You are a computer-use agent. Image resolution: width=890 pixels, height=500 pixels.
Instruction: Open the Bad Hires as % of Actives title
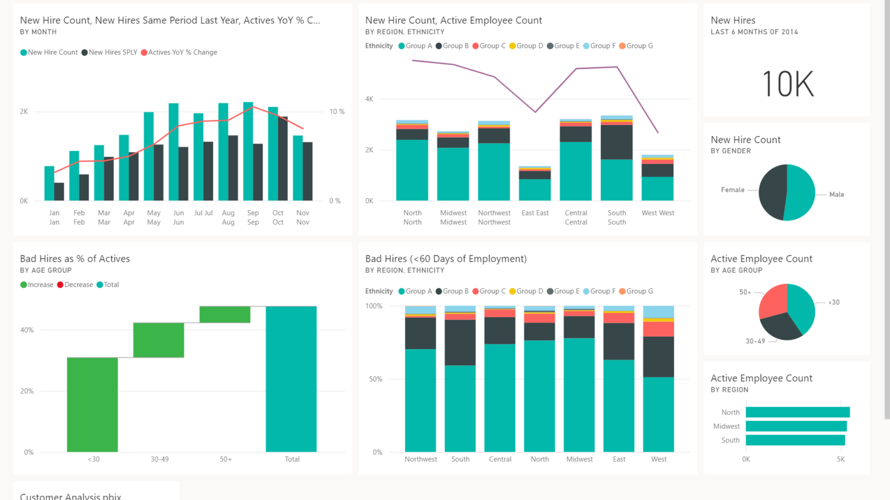75,259
